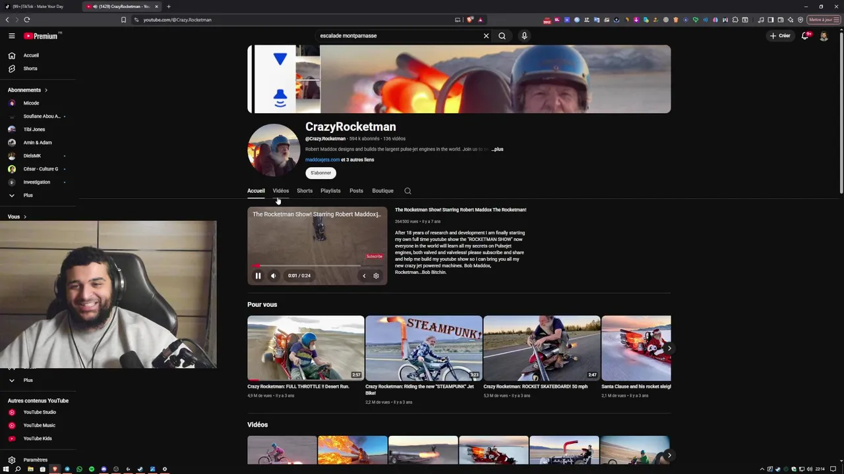This screenshot has height=474, width=844.
Task: Click the Subscribe watermark in the player
Action: pos(374,256)
